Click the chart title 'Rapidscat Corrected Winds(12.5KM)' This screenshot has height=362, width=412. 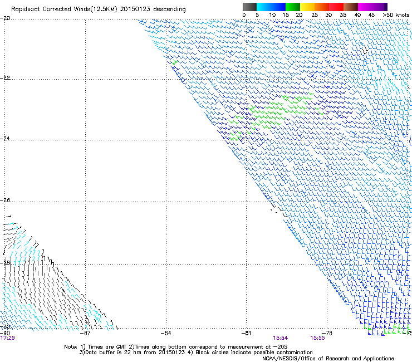tap(64, 9)
